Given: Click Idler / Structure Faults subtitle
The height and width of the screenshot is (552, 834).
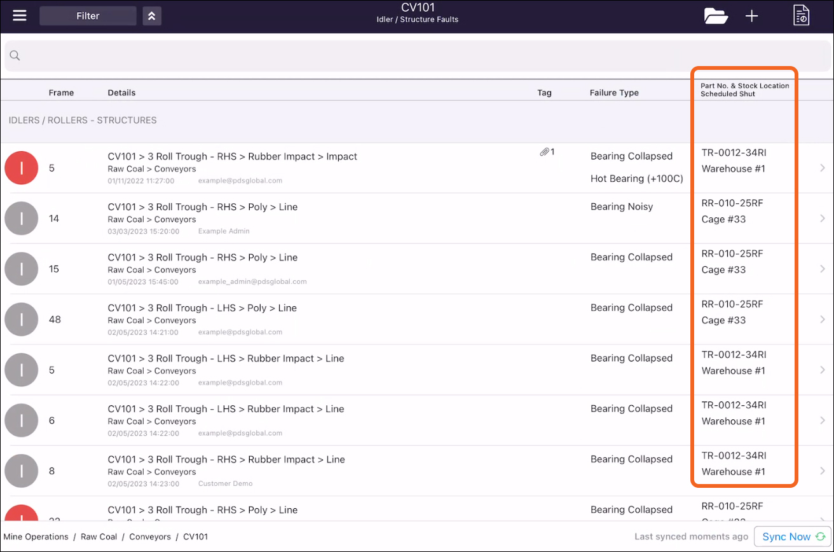Looking at the screenshot, I should coord(417,20).
